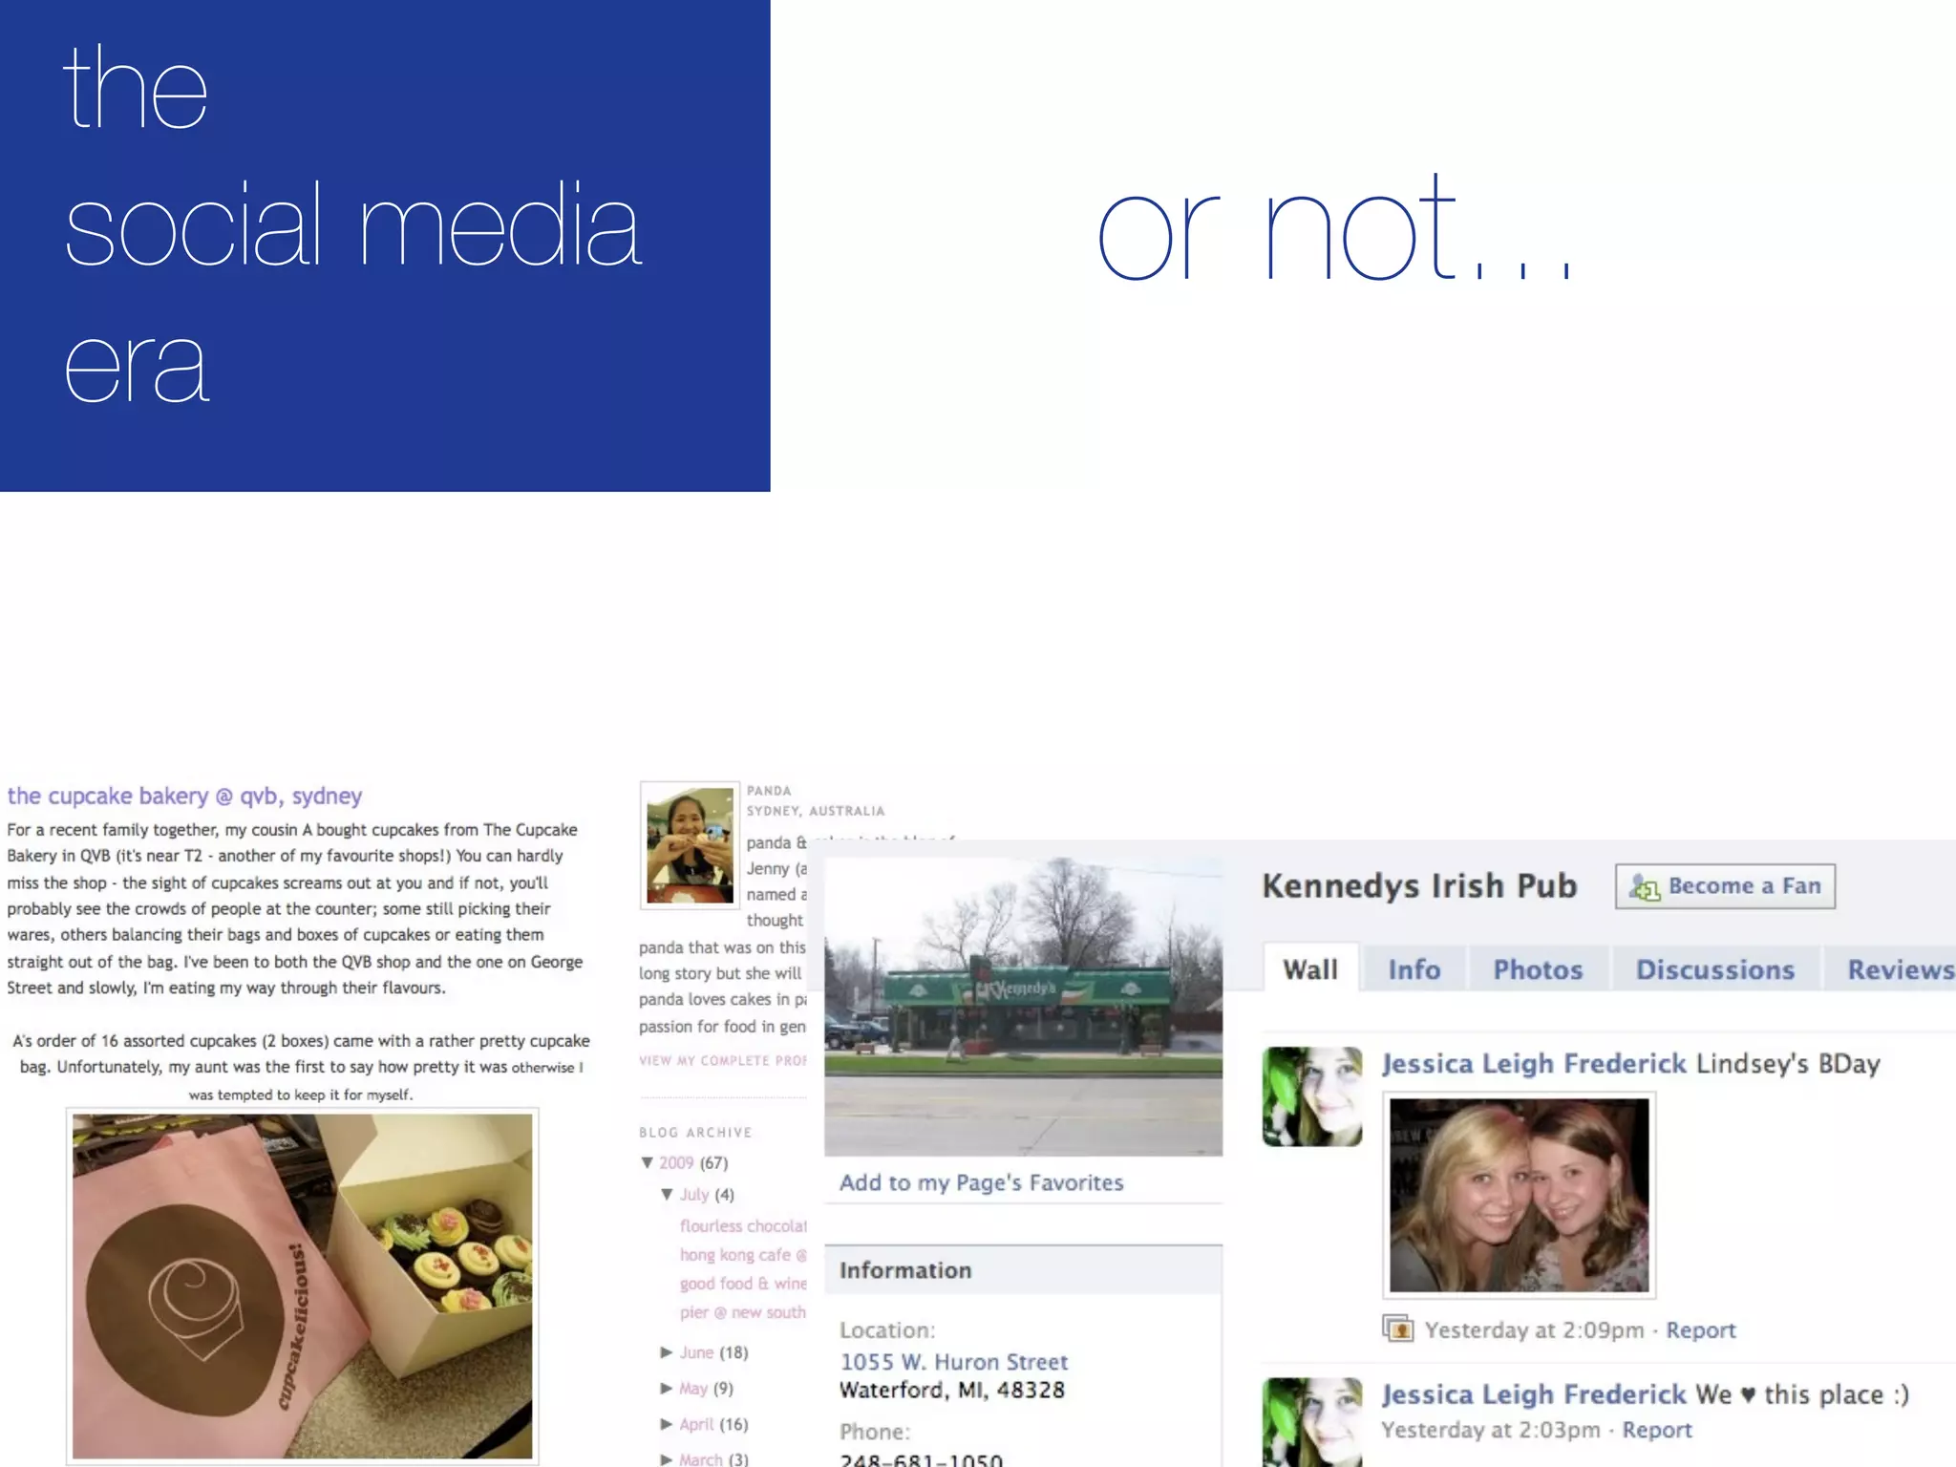The image size is (1956, 1467).
Task: Open the Info tab
Action: click(1414, 969)
